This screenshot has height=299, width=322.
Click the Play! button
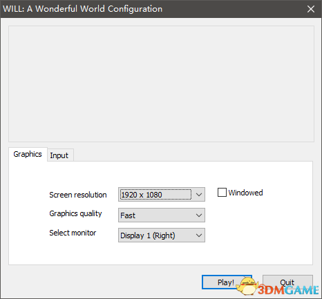pyautogui.click(x=227, y=282)
